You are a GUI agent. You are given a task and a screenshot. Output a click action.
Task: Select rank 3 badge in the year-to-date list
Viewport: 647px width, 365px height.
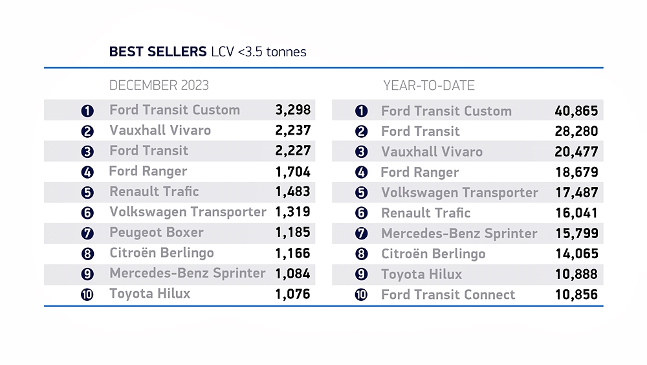361,152
